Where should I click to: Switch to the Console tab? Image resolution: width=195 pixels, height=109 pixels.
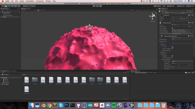pyautogui.click(x=135, y=71)
